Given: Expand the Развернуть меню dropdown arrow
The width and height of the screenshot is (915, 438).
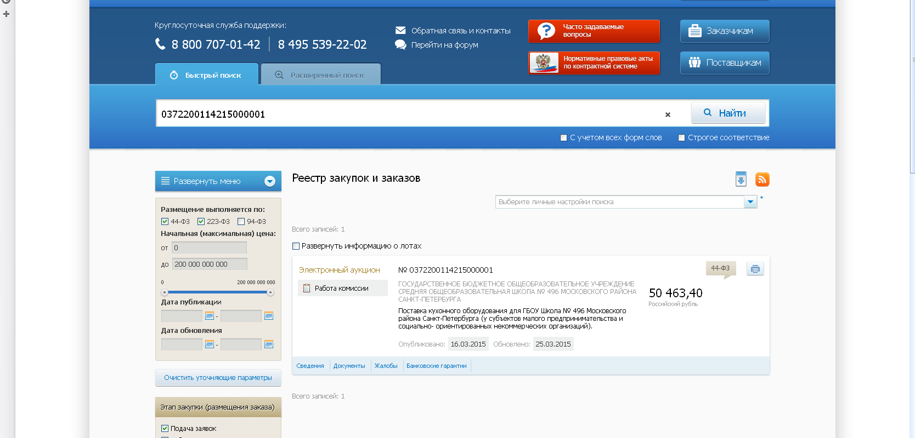Looking at the screenshot, I should (x=269, y=181).
